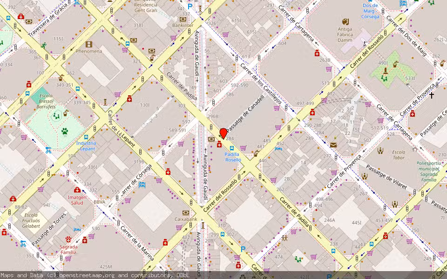The width and height of the screenshot is (447, 279).
Task: Click the playground icon near number 474
Action: tap(298, 259)
